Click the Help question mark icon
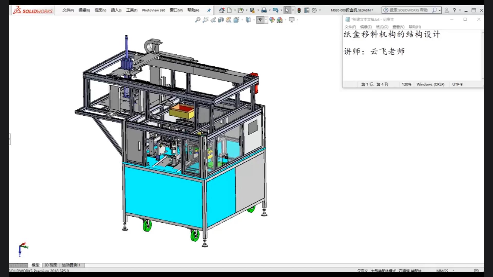 (454, 10)
